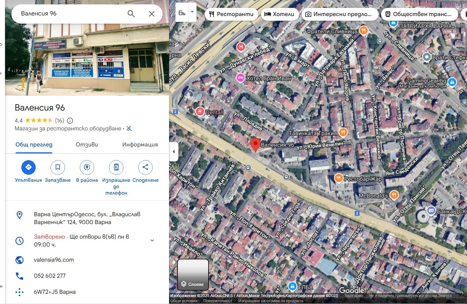The height and width of the screenshot is (304, 467).
Task: Copy the plus code 6W72+J5 Варна
Action: [x=55, y=292]
